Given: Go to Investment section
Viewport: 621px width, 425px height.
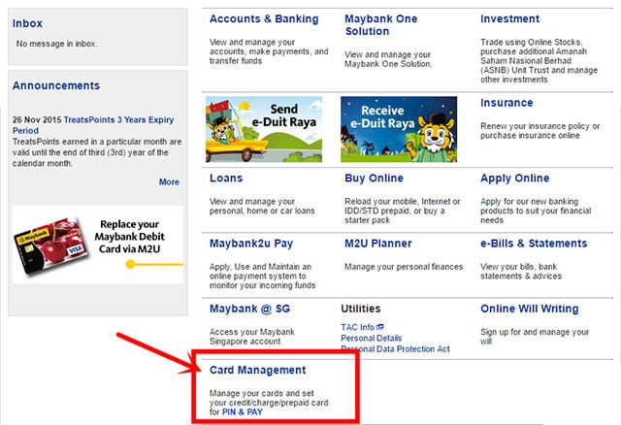Looking at the screenshot, I should tap(509, 19).
